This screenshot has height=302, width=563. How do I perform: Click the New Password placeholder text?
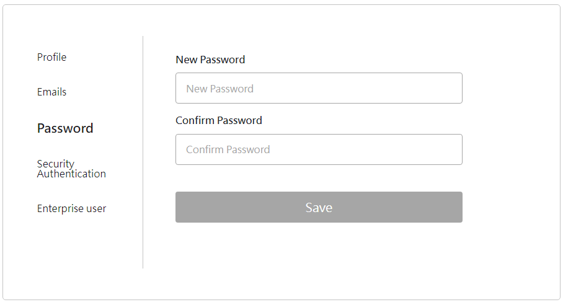(x=219, y=89)
